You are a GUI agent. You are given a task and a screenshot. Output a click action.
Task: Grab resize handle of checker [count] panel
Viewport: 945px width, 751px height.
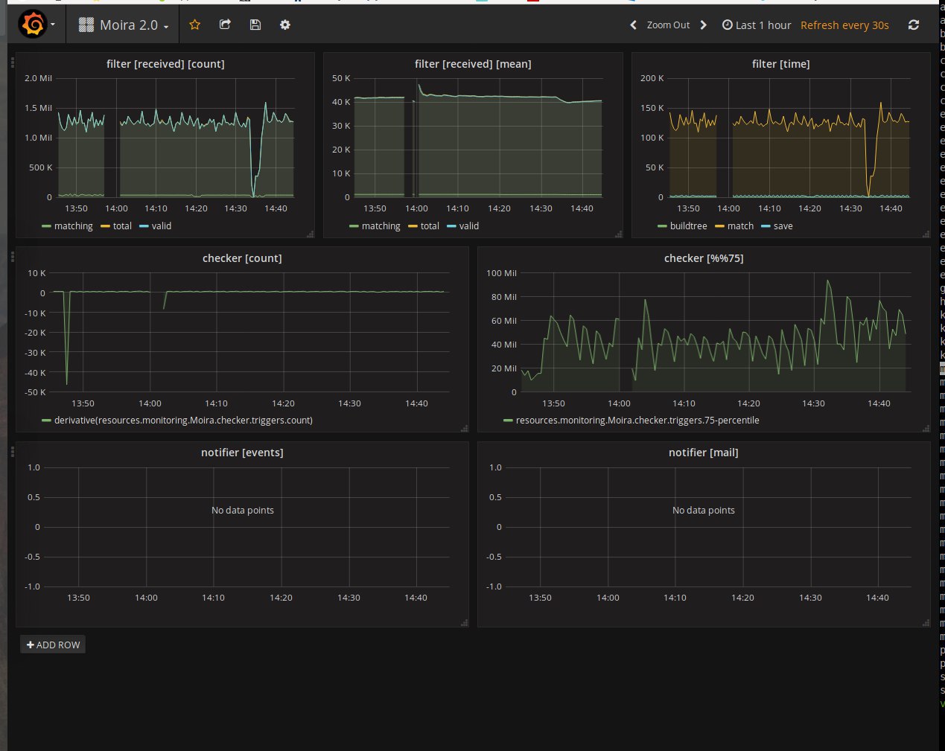tap(465, 428)
